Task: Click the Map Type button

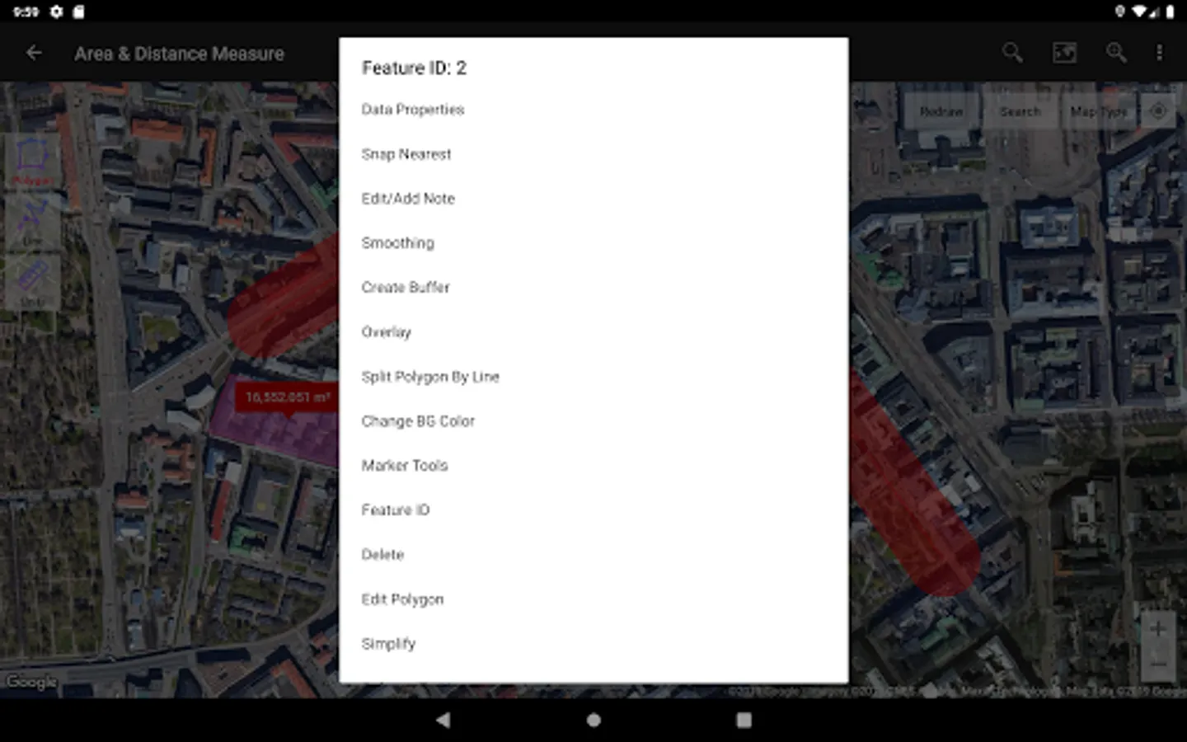Action: [1099, 111]
